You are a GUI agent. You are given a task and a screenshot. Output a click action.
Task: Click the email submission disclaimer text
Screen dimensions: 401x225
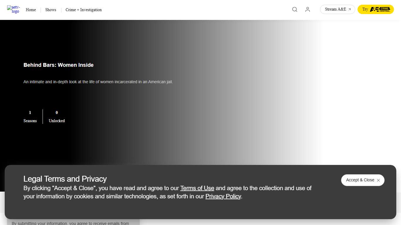(70, 223)
